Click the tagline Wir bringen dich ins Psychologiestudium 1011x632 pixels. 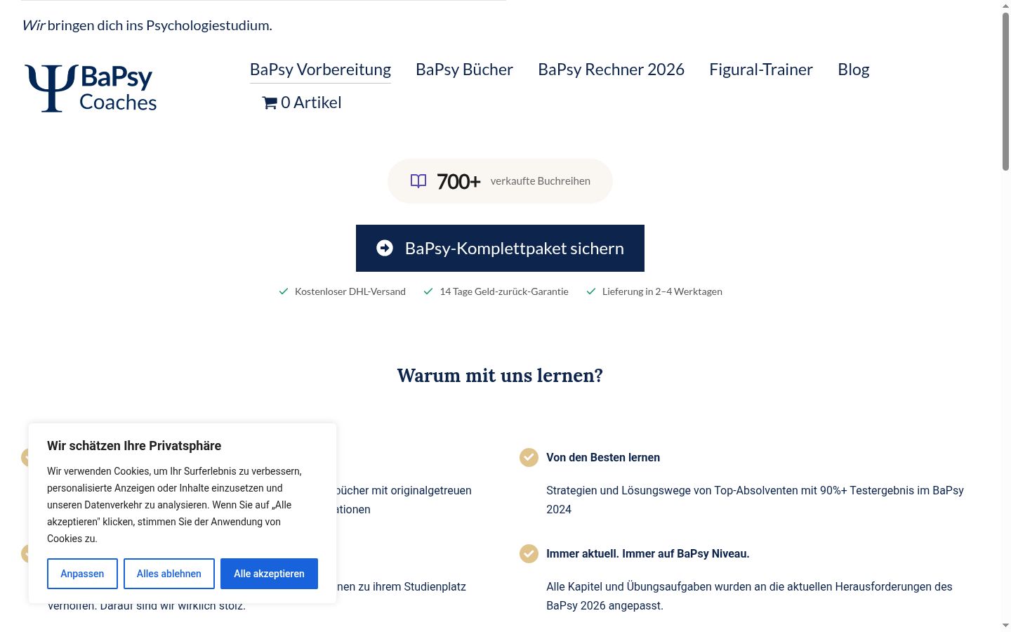coord(147,25)
